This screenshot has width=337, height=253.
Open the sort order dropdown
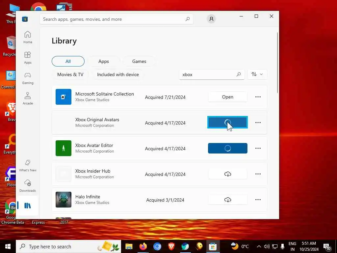tap(257, 74)
